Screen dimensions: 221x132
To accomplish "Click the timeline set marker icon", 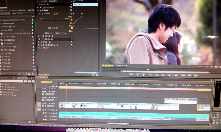I will point(56,87).
